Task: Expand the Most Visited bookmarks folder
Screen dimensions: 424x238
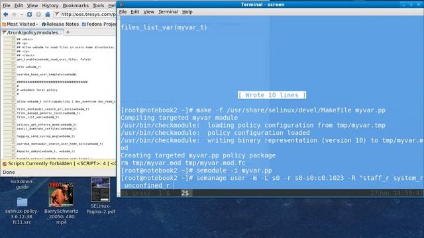Action: (21, 24)
